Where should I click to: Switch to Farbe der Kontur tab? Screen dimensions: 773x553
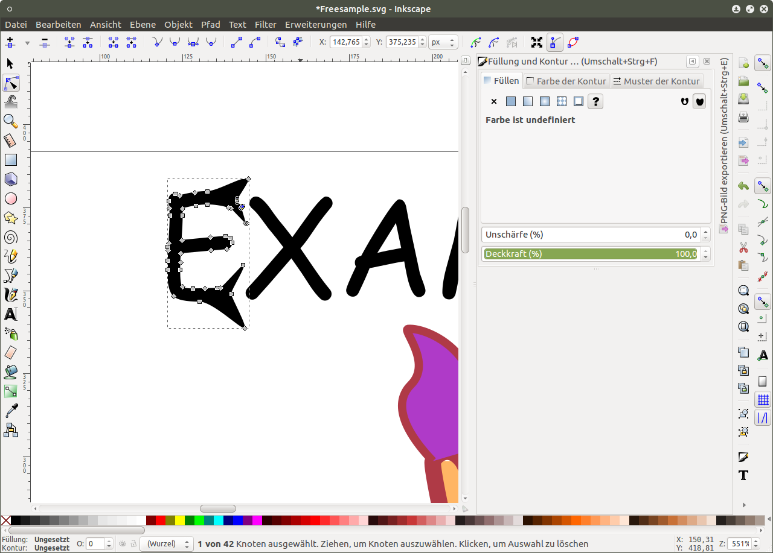click(566, 81)
